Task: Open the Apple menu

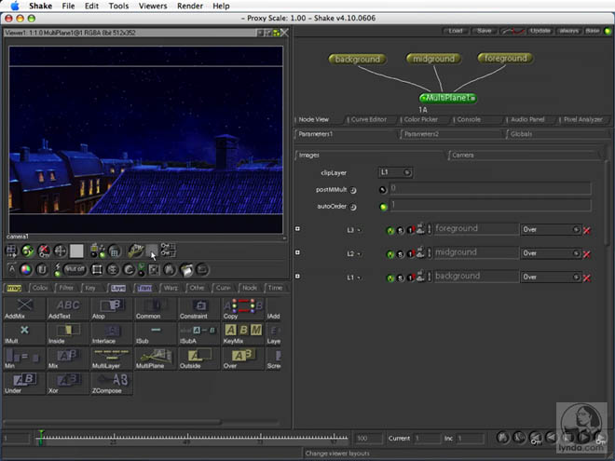Action: pyautogui.click(x=15, y=6)
